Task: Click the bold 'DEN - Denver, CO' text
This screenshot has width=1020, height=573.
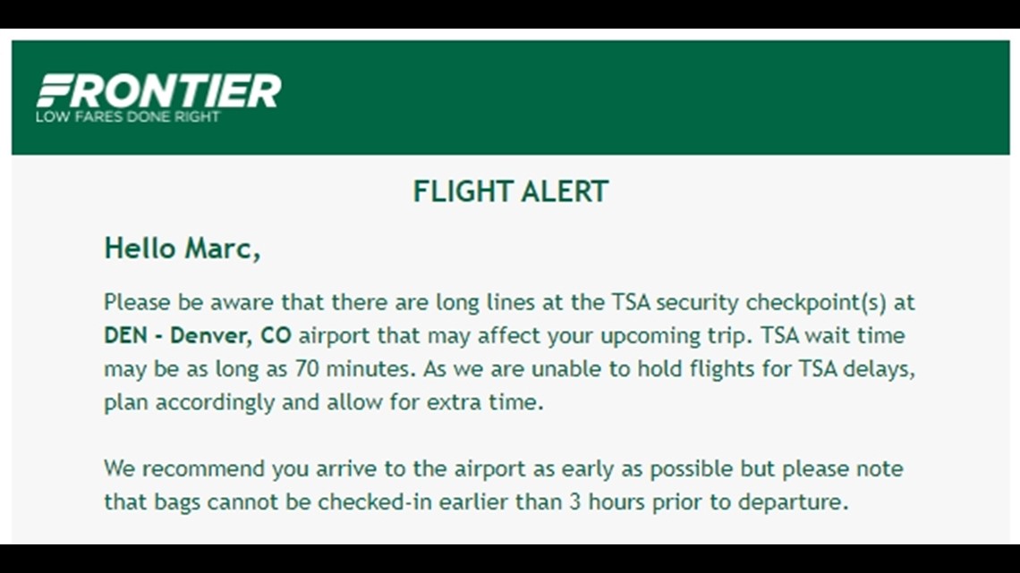Action: coord(198,336)
